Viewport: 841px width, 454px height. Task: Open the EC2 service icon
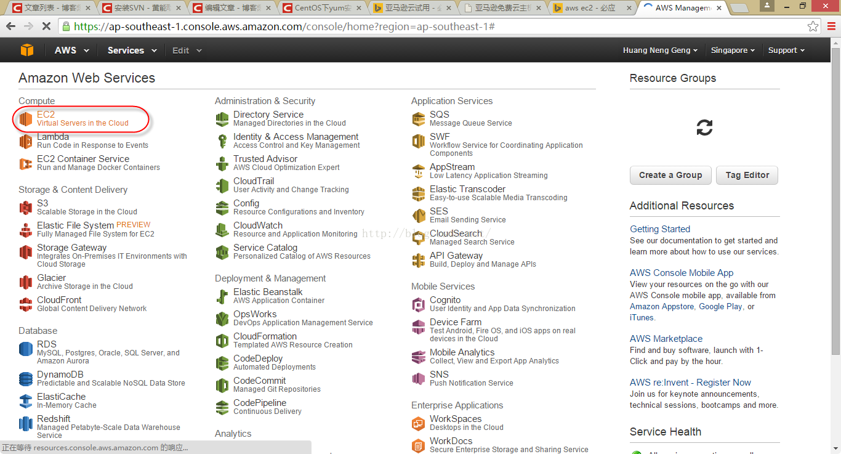pyautogui.click(x=25, y=119)
